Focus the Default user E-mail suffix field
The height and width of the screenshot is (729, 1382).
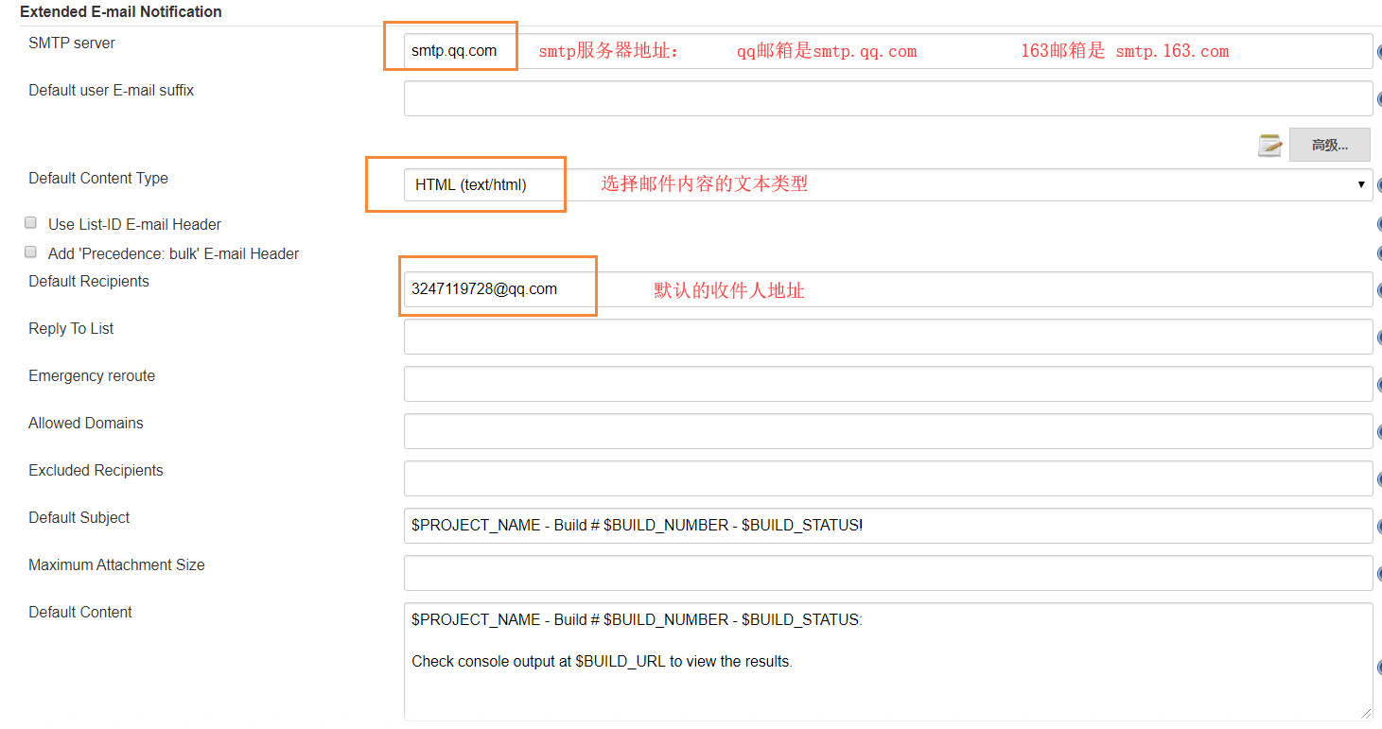coord(887,98)
